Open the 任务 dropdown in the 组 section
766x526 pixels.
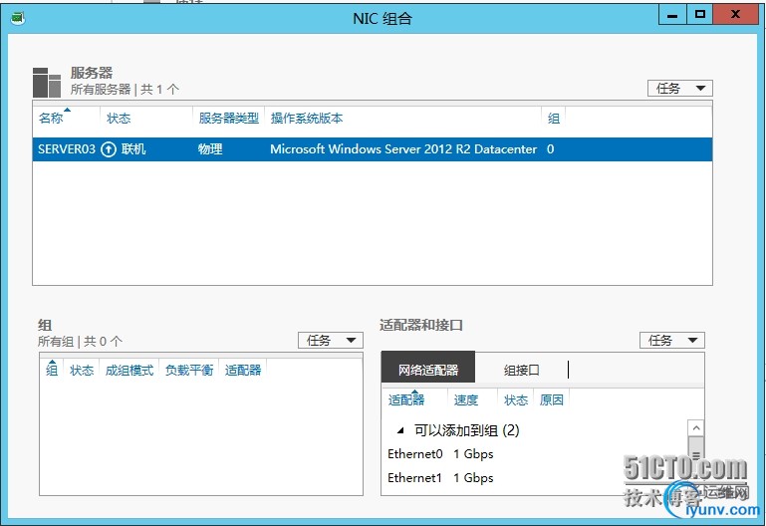331,341
